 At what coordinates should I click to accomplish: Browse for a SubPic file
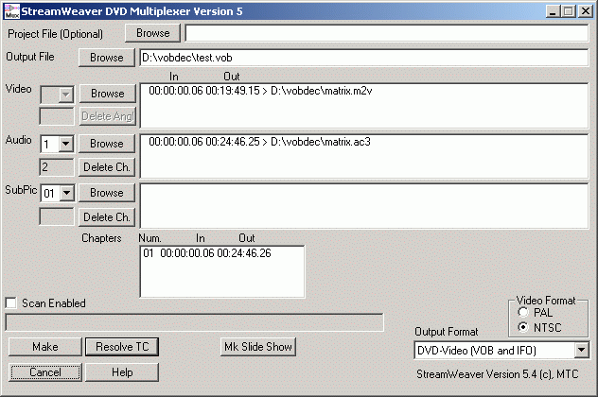tap(107, 193)
